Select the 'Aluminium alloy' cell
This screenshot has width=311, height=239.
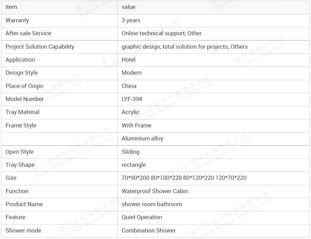213,139
